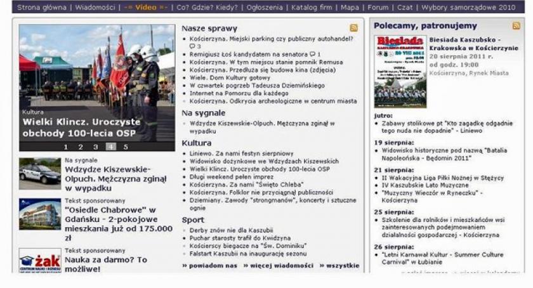Open the Żak logo thumbnail
The image size is (533, 288).
pos(40,261)
